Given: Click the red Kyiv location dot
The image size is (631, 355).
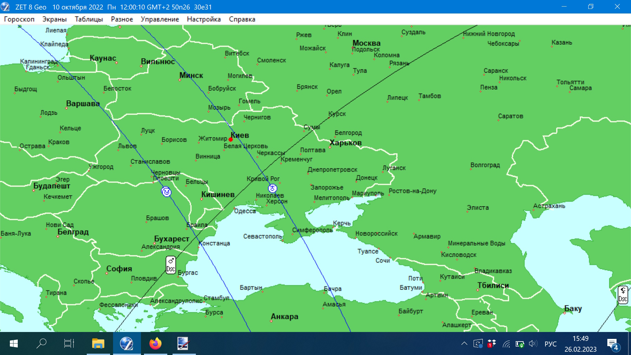Looking at the screenshot, I should tap(231, 140).
